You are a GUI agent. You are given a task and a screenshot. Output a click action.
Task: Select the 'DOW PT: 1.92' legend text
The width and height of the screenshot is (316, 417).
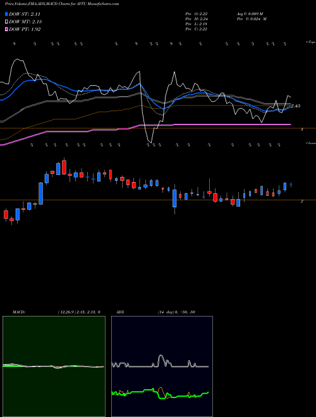[x=25, y=30]
